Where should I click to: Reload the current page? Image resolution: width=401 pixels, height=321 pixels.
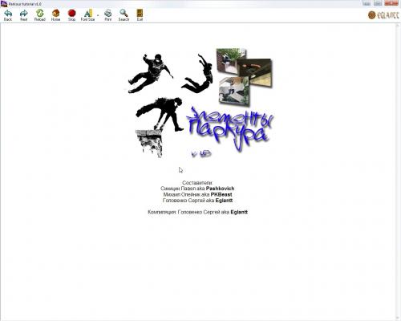[40, 15]
